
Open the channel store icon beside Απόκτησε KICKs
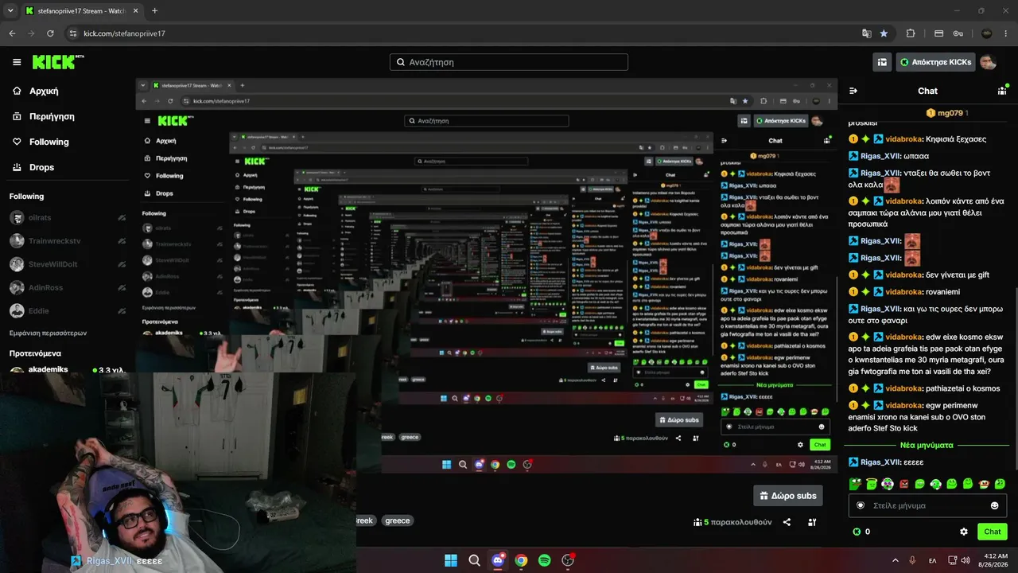coord(882,62)
